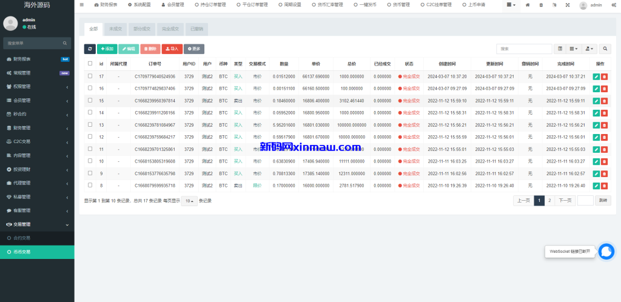Image resolution: width=621 pixels, height=302 pixels.
Task: Open the home icon in top bar
Action: 528,5
